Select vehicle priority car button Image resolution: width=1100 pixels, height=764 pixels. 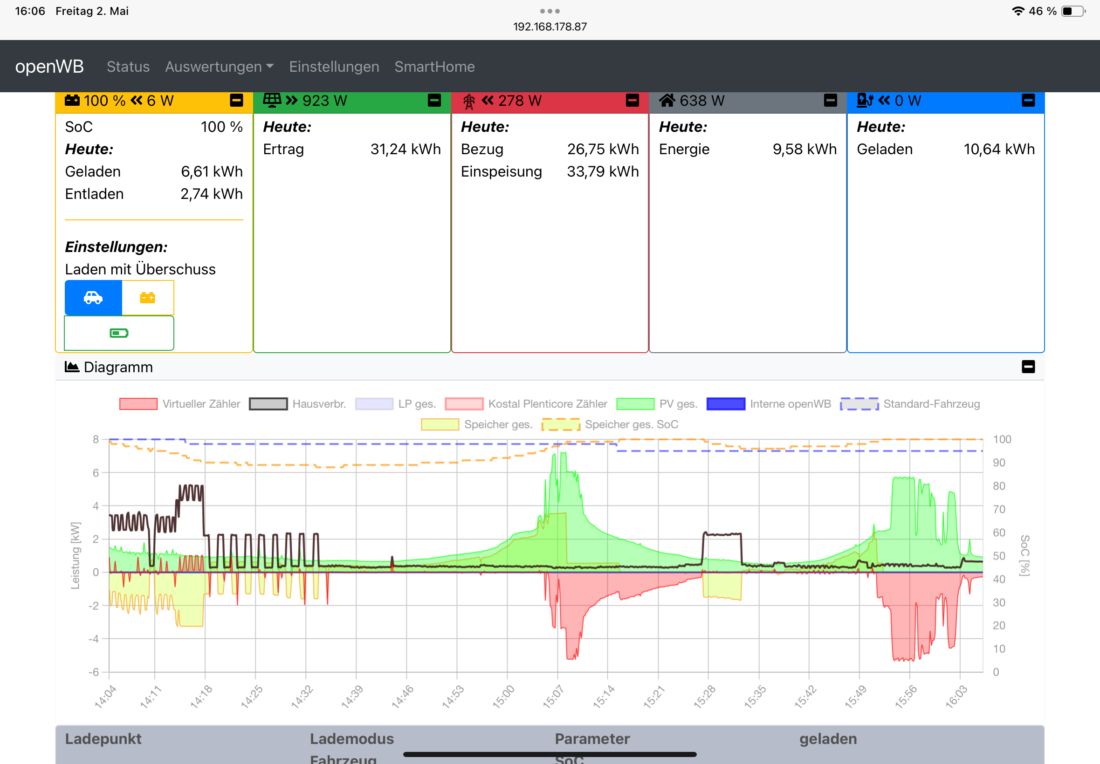(x=93, y=298)
